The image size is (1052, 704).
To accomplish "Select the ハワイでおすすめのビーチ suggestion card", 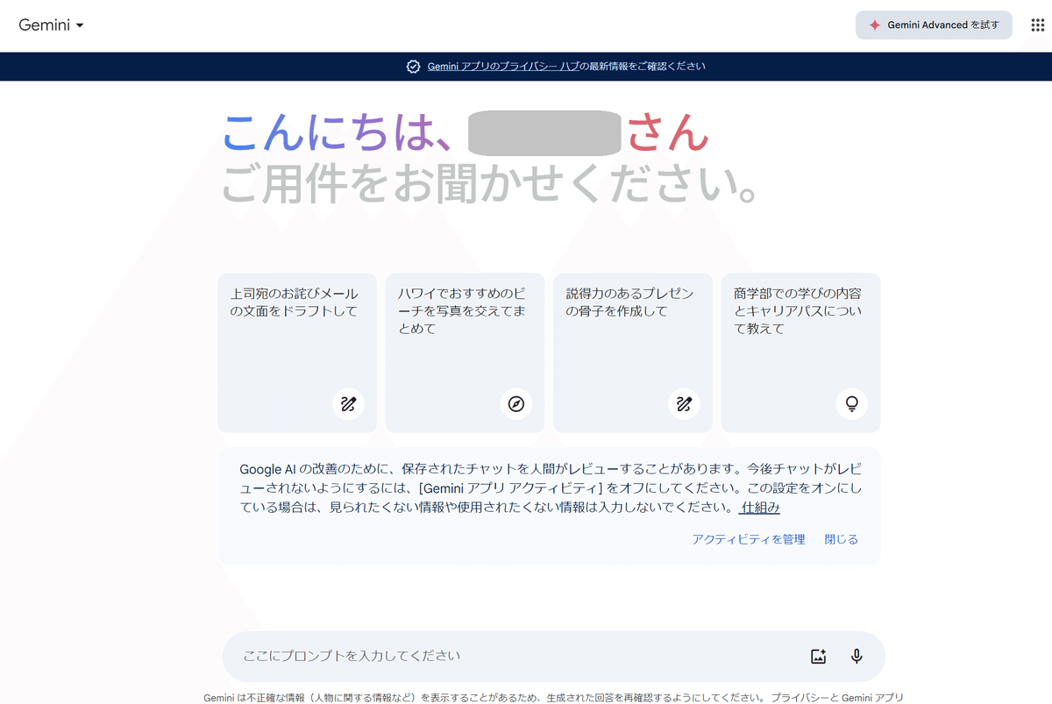I will coord(465,352).
